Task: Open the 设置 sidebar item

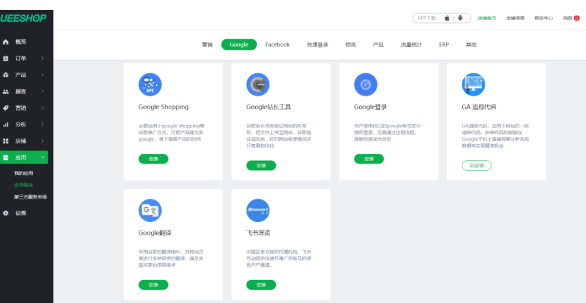Action: 20,213
